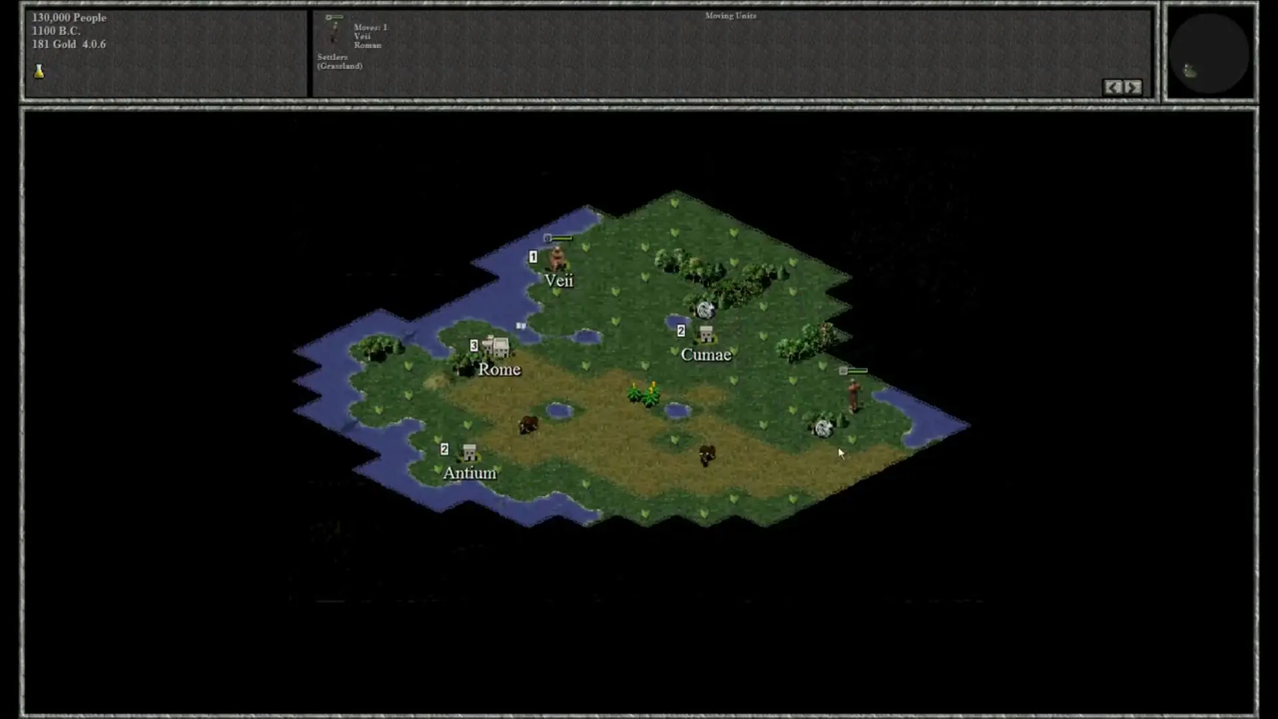Click the buffalo southeast of Rome

point(529,424)
